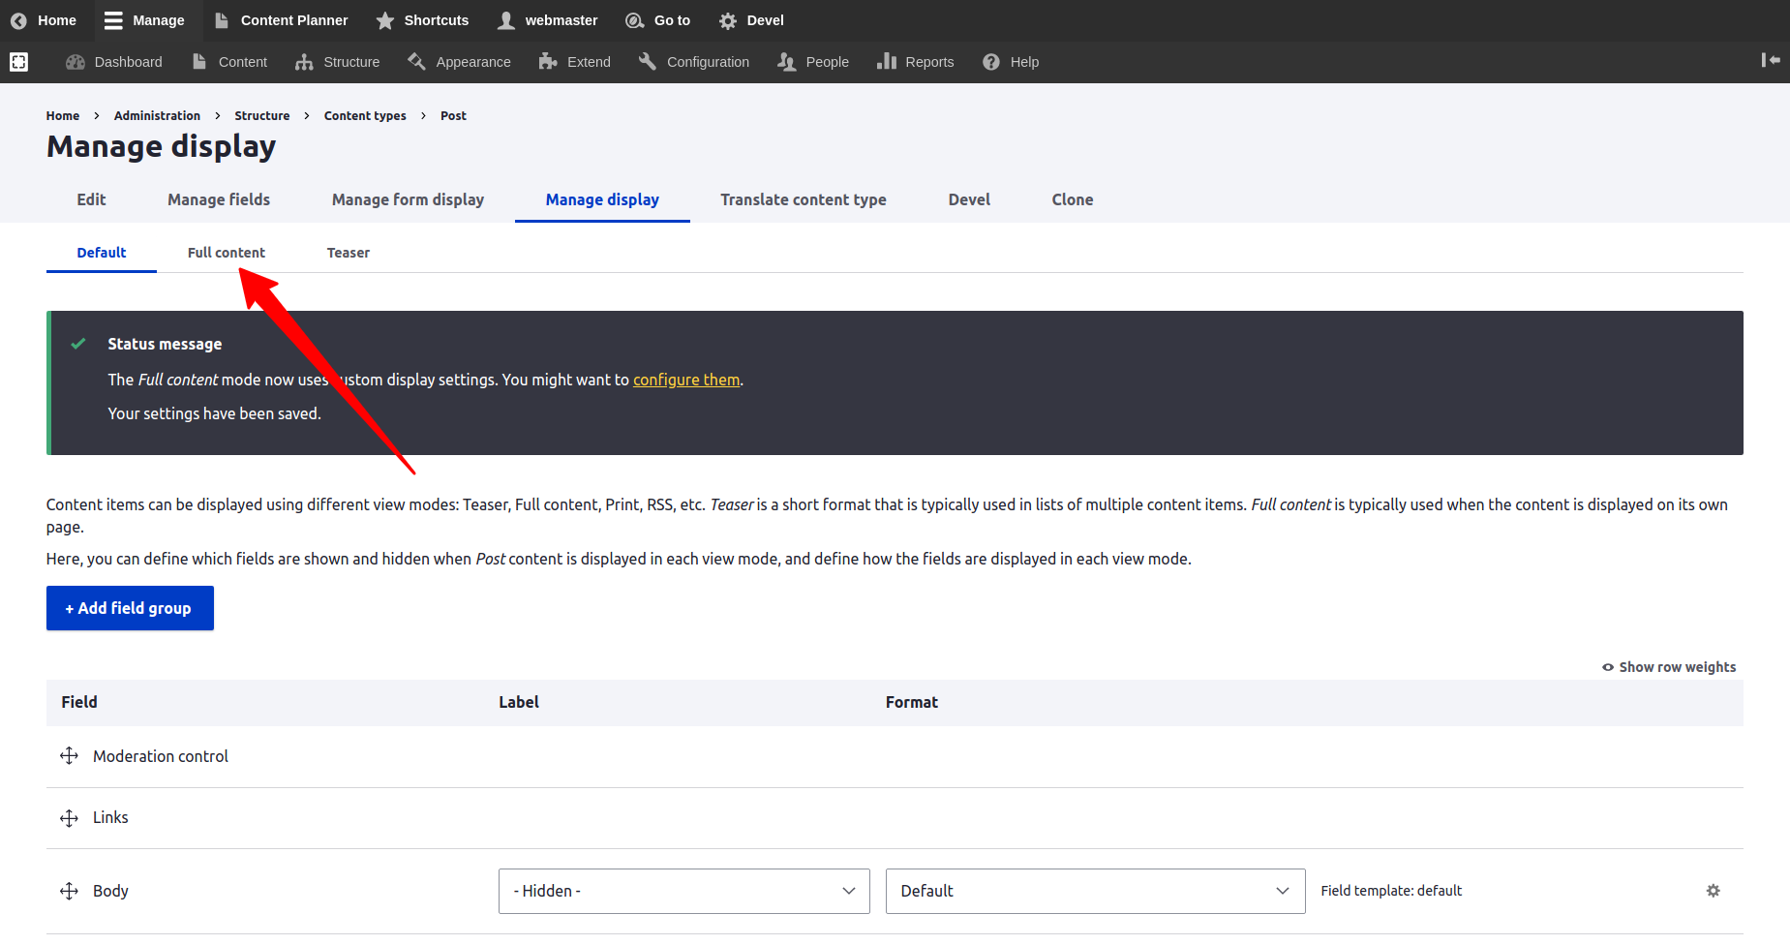Click the admin toolbar search icon at far left

point(18,62)
